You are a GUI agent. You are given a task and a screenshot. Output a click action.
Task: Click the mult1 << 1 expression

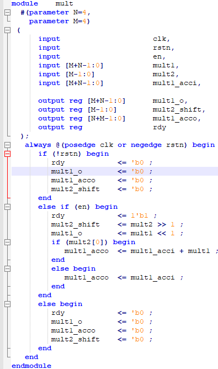[x=153, y=233]
